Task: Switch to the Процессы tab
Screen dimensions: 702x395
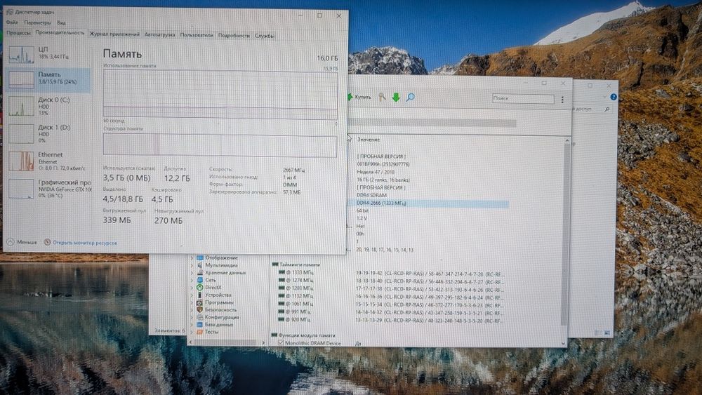Action: coord(18,33)
